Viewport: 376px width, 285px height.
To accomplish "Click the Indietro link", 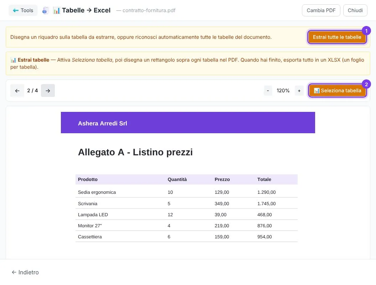I will pos(25,272).
